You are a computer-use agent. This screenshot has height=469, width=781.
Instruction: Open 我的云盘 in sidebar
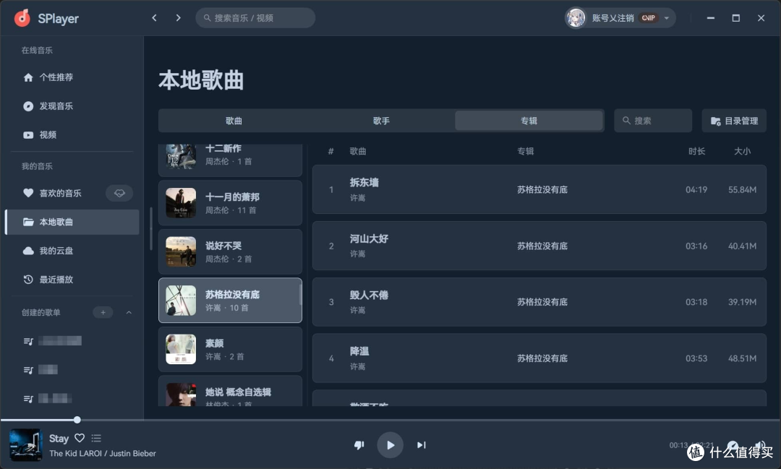[72, 251]
